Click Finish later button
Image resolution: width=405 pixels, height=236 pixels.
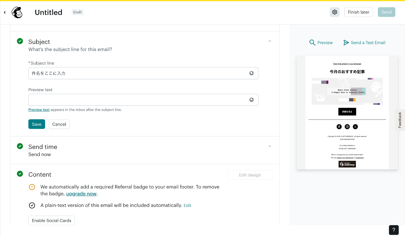[x=358, y=12]
